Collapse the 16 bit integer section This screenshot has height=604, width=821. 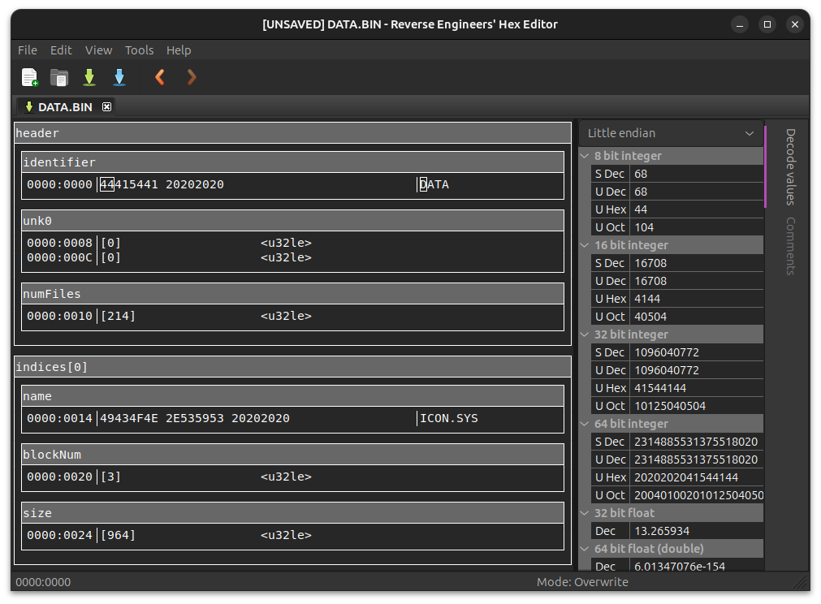(x=586, y=245)
